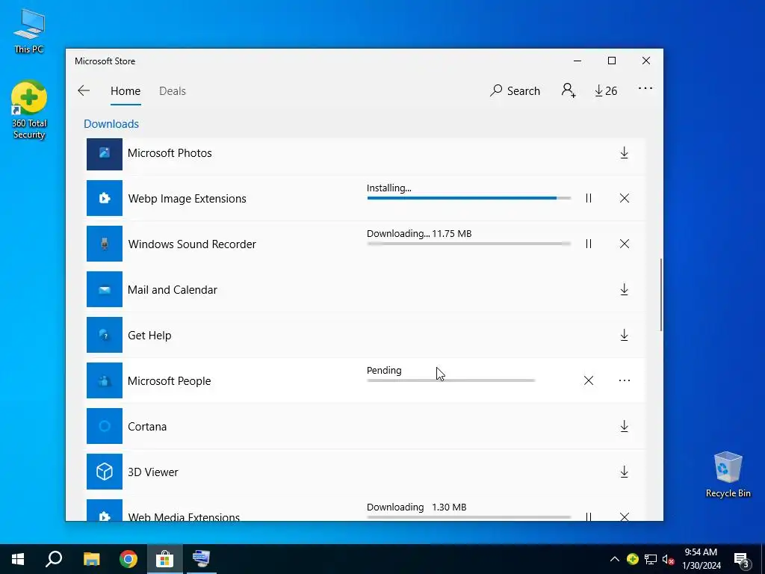The height and width of the screenshot is (574, 765).
Task: Select the Windows Sound Recorder title text
Action: [x=192, y=244]
